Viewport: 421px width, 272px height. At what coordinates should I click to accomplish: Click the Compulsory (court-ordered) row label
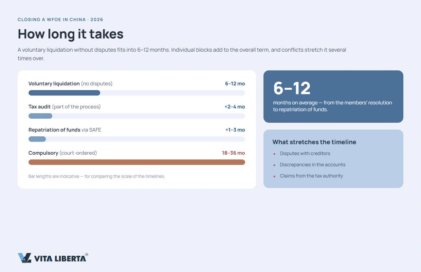pyautogui.click(x=63, y=153)
